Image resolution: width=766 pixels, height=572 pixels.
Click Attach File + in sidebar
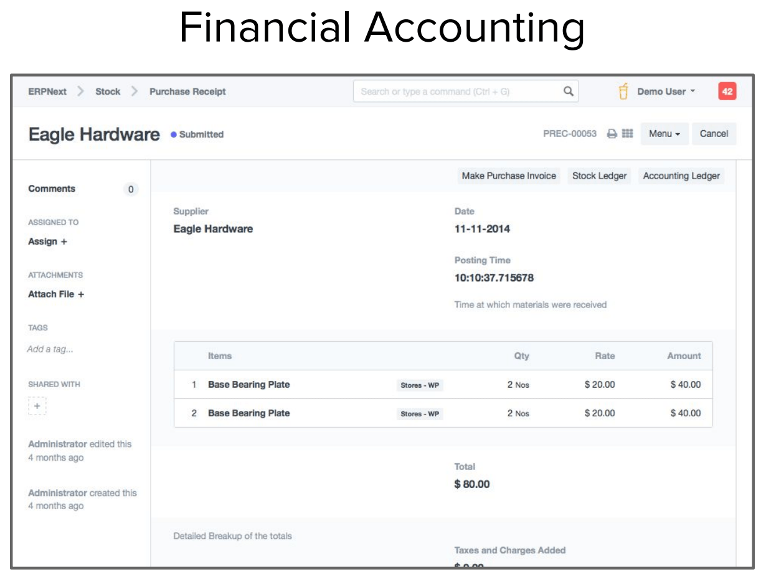56,294
